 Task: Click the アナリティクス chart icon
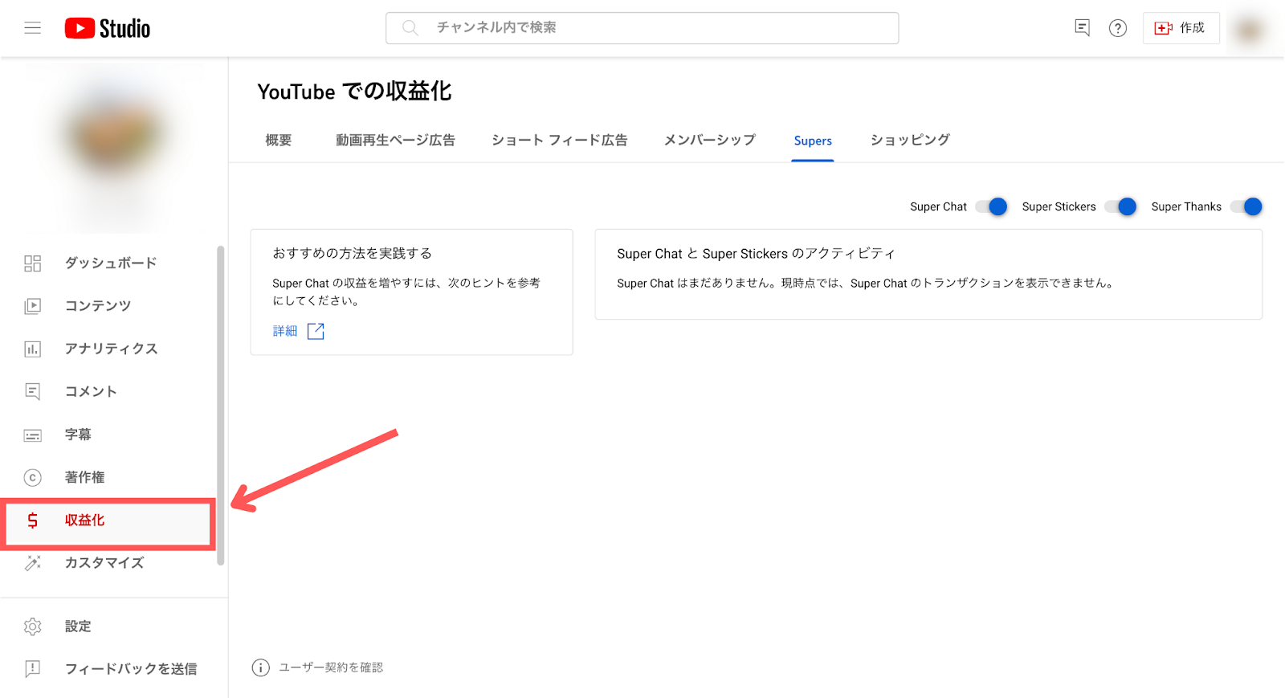coord(32,349)
